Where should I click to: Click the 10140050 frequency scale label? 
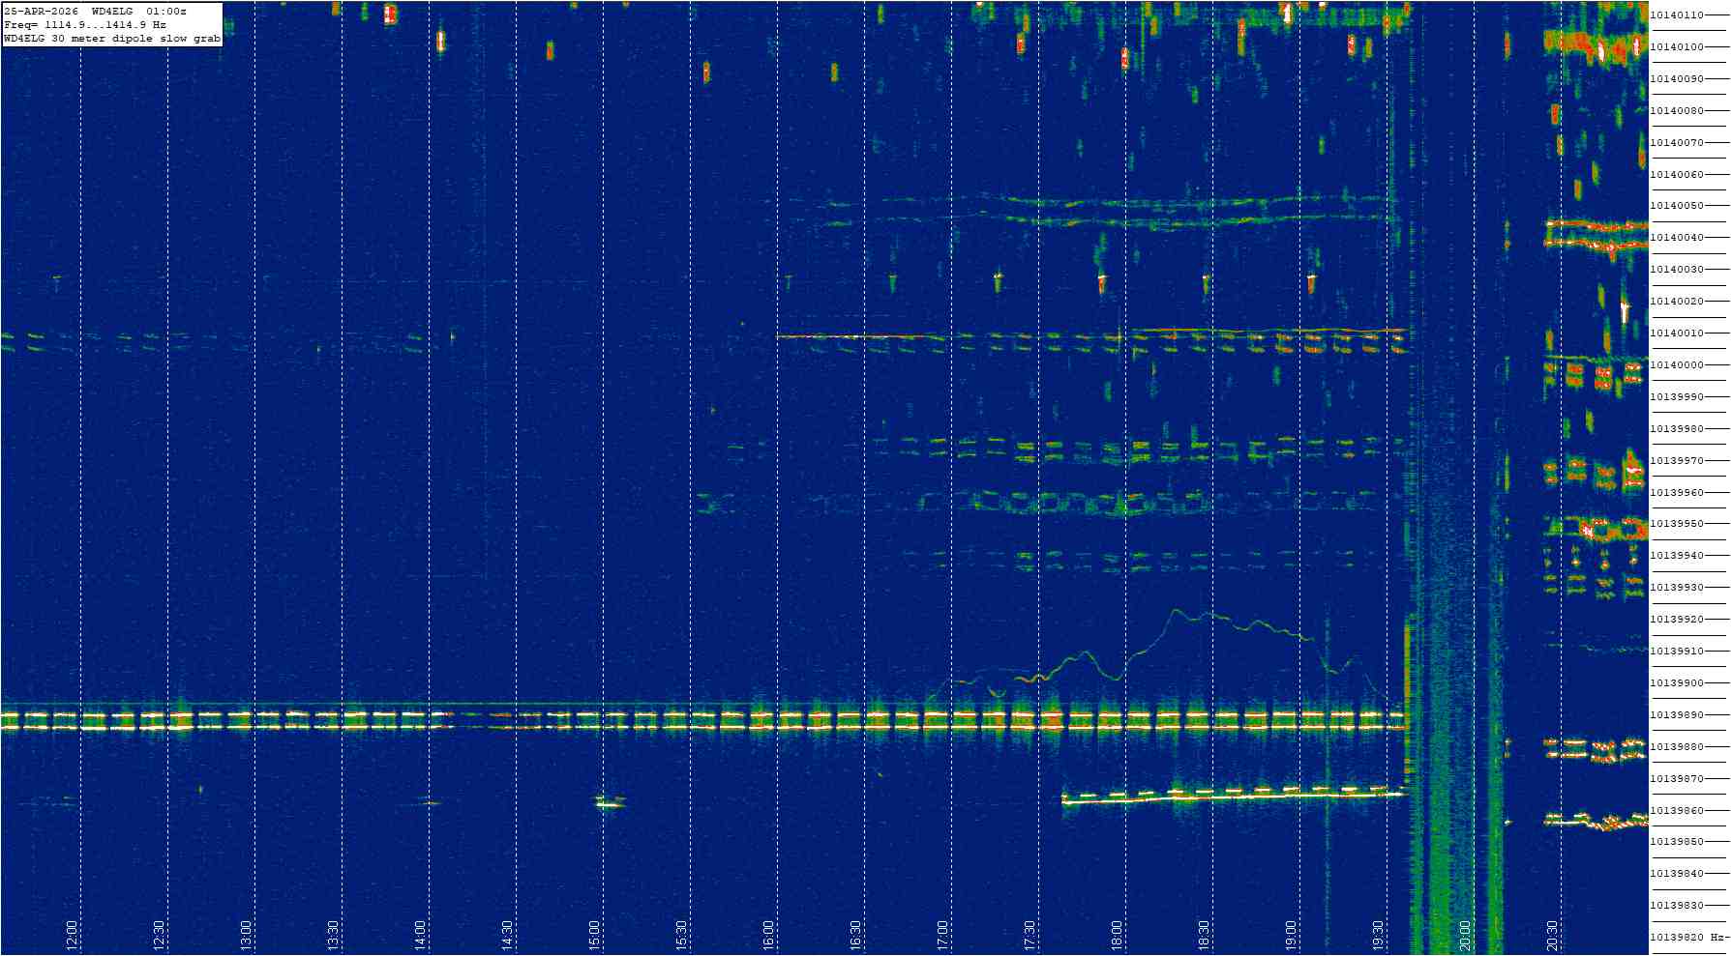click(1677, 206)
